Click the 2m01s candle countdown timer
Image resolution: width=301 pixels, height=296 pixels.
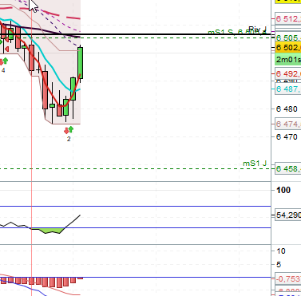[288, 59]
